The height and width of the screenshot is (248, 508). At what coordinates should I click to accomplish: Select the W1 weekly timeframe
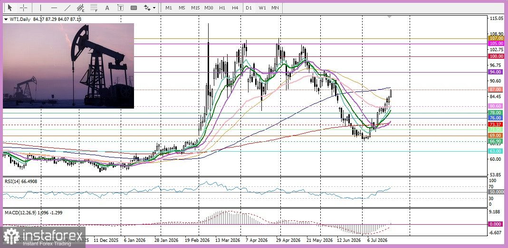262,8
